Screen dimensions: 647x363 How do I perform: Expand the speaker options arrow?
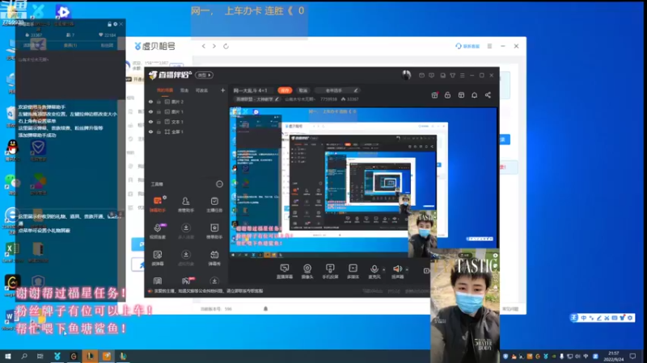coord(407,269)
